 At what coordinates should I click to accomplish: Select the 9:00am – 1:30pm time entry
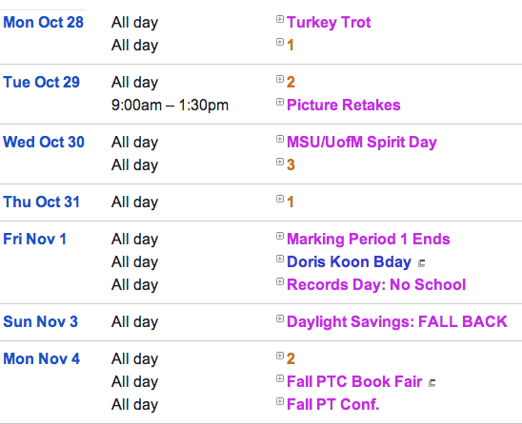coord(170,105)
